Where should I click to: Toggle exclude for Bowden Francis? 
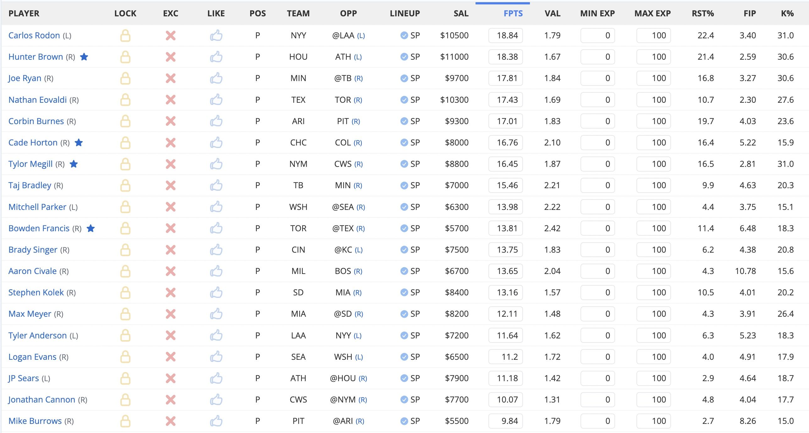(171, 228)
